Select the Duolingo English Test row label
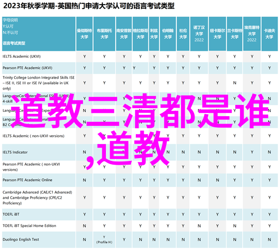The image size is (280, 250). pos(21,239)
